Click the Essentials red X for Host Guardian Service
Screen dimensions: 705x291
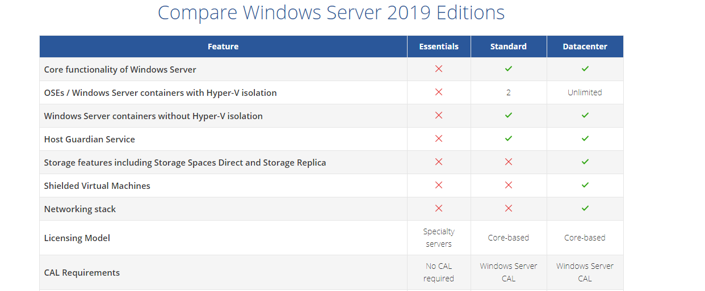point(439,138)
